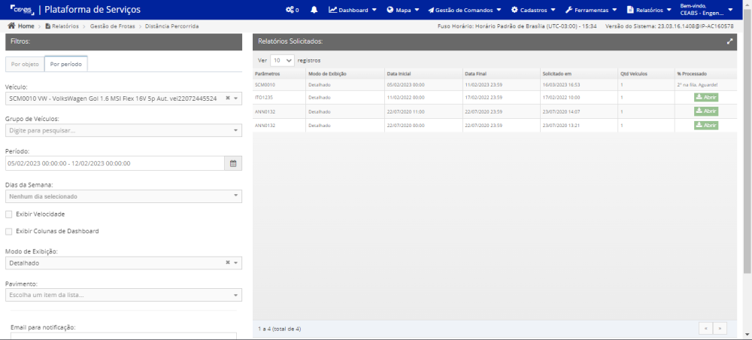
Task: Click the SCM0010 row parameter cell
Action: (279, 85)
